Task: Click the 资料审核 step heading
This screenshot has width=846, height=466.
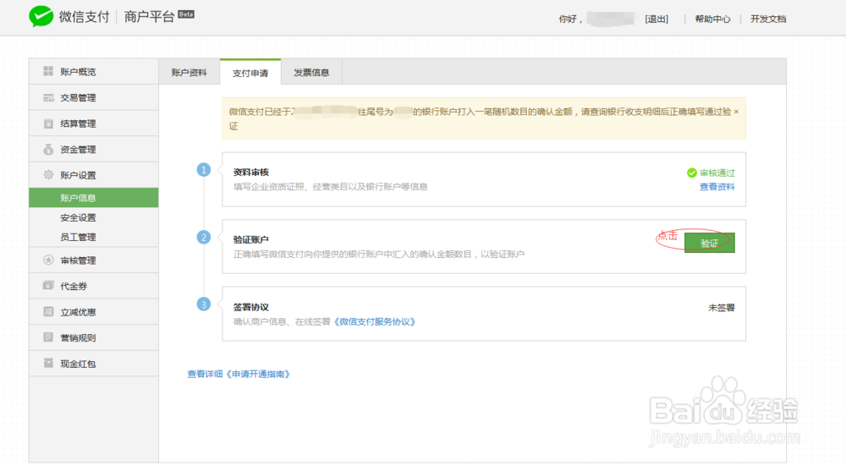Action: (251, 172)
